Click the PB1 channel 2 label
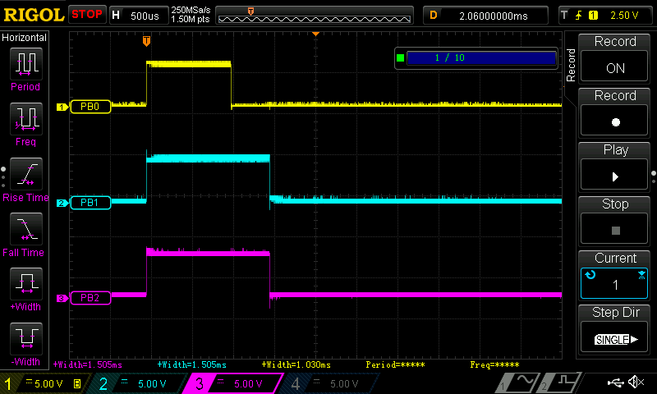Screen dimensions: 657x394 coord(90,203)
